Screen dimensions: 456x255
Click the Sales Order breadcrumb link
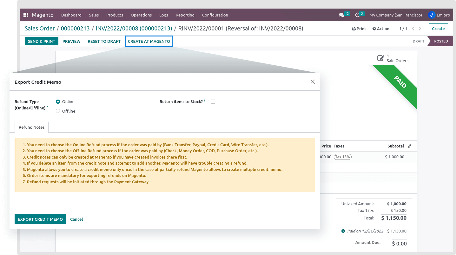40,29
